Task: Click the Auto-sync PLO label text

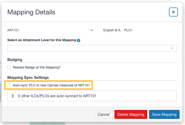Action: click(x=51, y=85)
